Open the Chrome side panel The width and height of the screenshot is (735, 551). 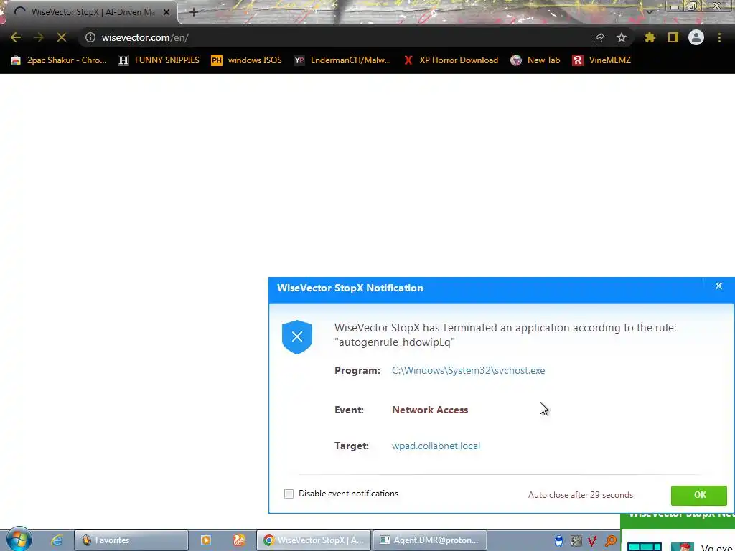point(673,37)
